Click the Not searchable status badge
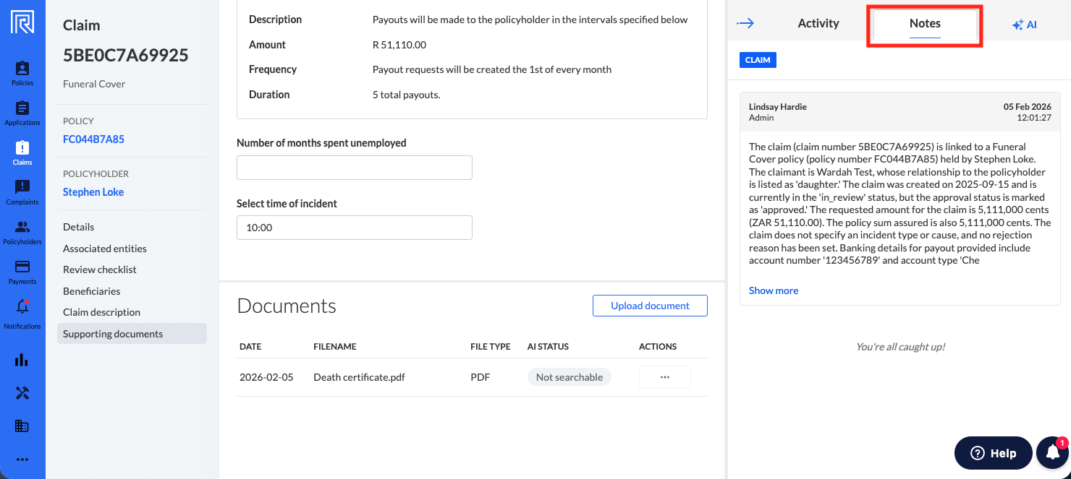 (x=570, y=377)
